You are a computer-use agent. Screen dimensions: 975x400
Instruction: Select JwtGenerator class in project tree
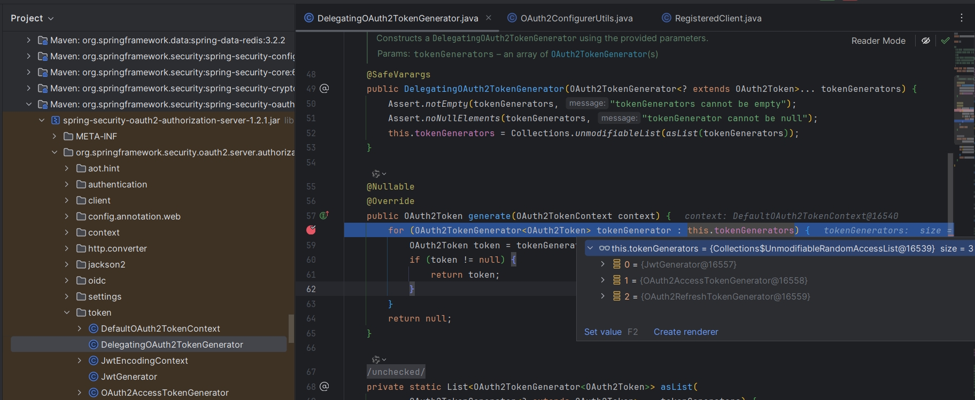tap(129, 377)
